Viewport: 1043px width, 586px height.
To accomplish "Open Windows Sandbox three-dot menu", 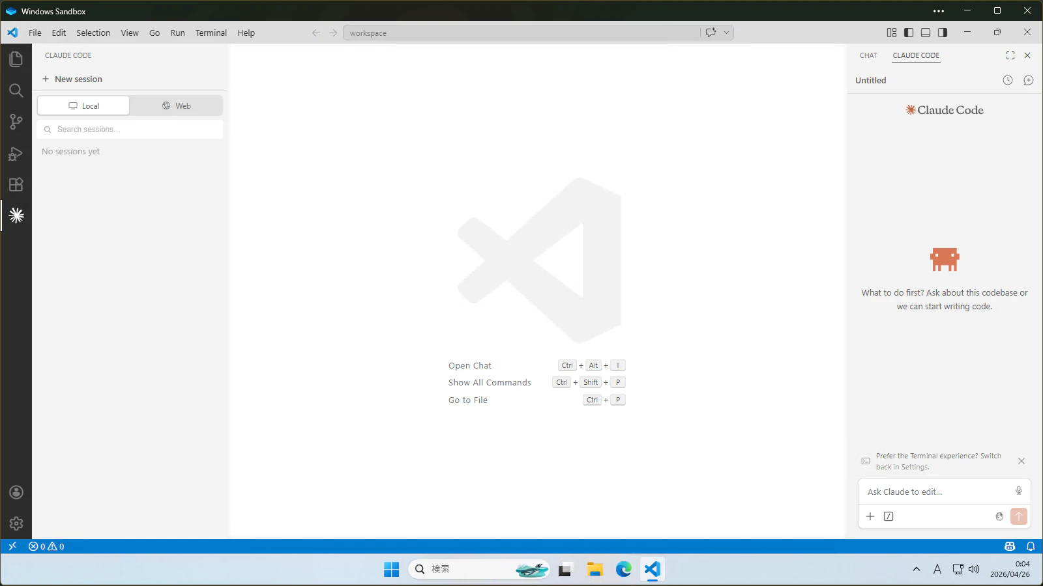I will (939, 10).
